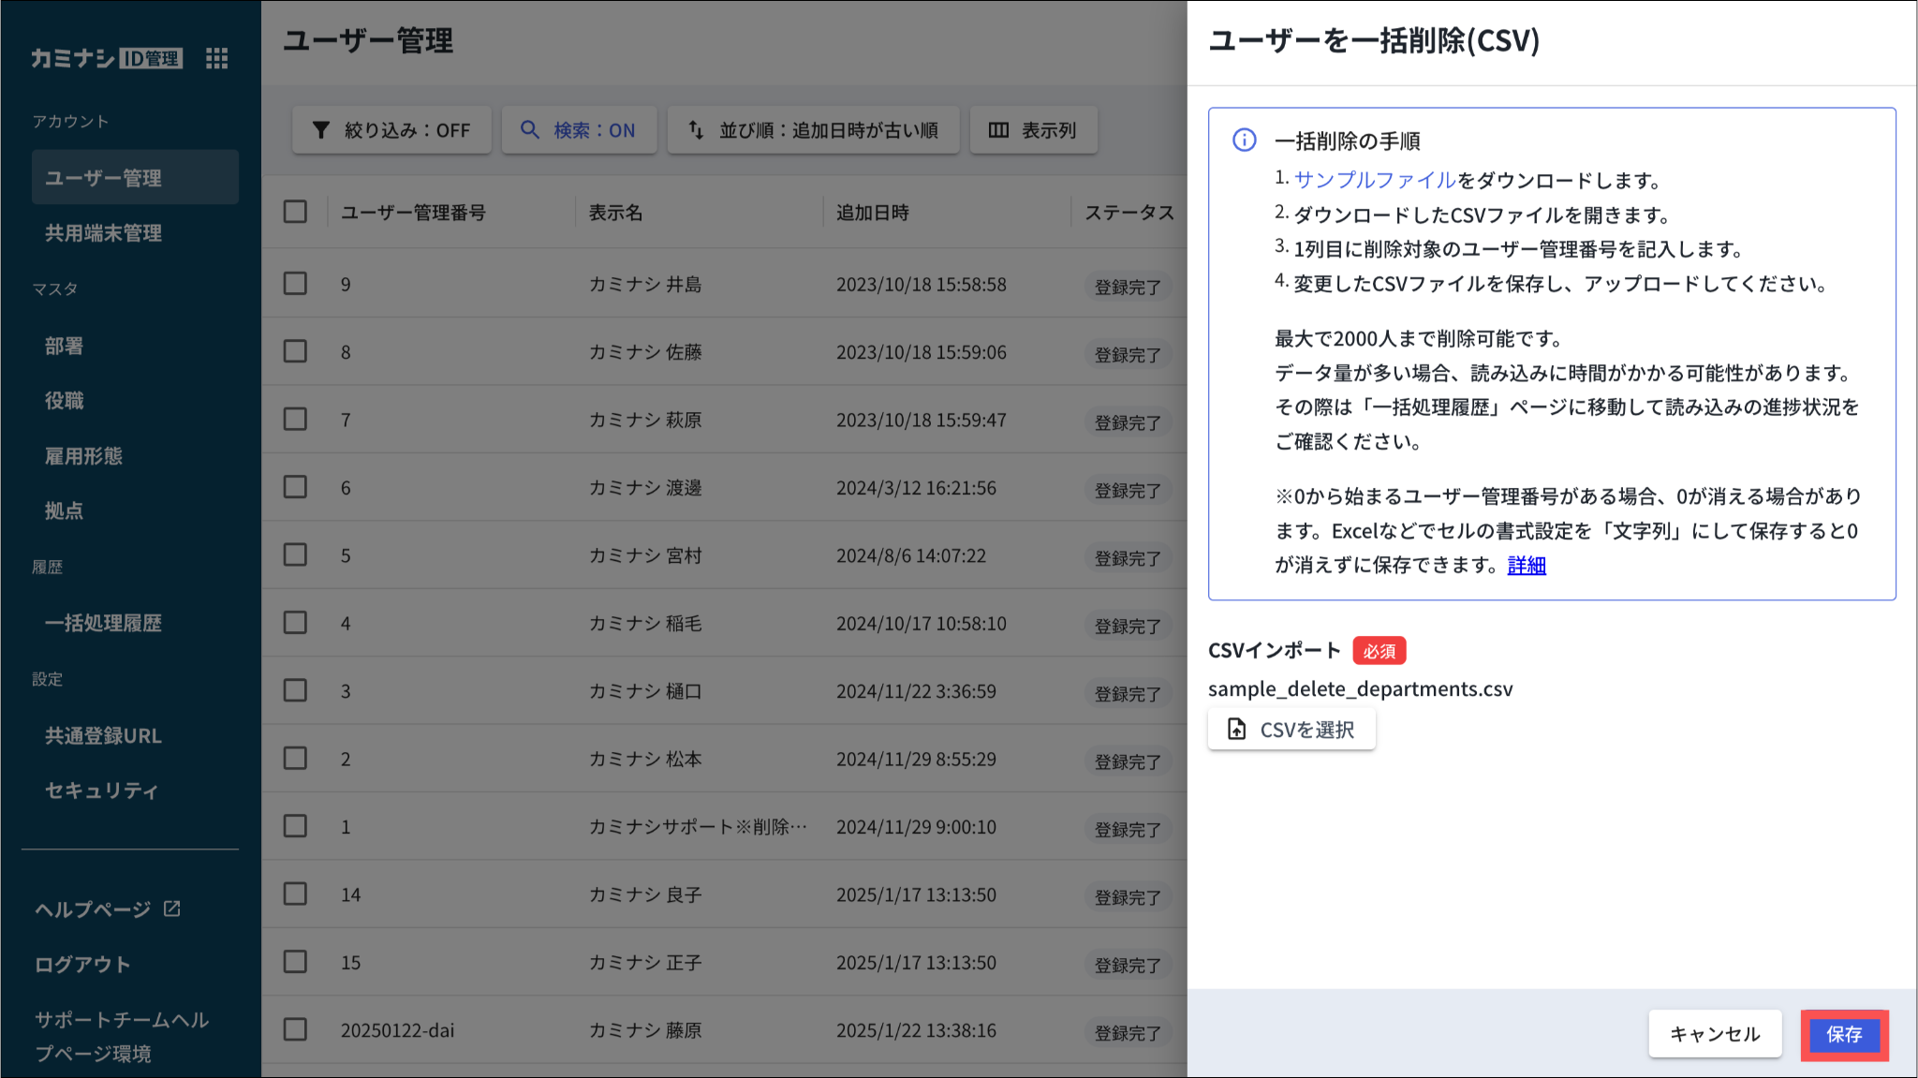Screen dimensions: 1918x1078
Task: Click the sort order arrows icon
Action: coord(696,130)
